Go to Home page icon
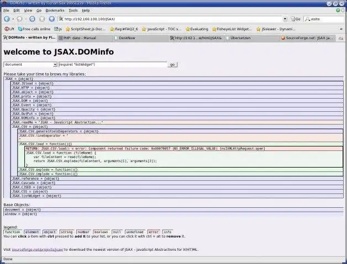This screenshot has width=347, height=264. [x=52, y=19]
